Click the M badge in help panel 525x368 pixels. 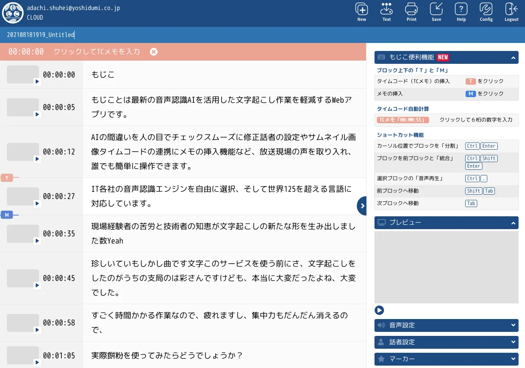(x=470, y=94)
